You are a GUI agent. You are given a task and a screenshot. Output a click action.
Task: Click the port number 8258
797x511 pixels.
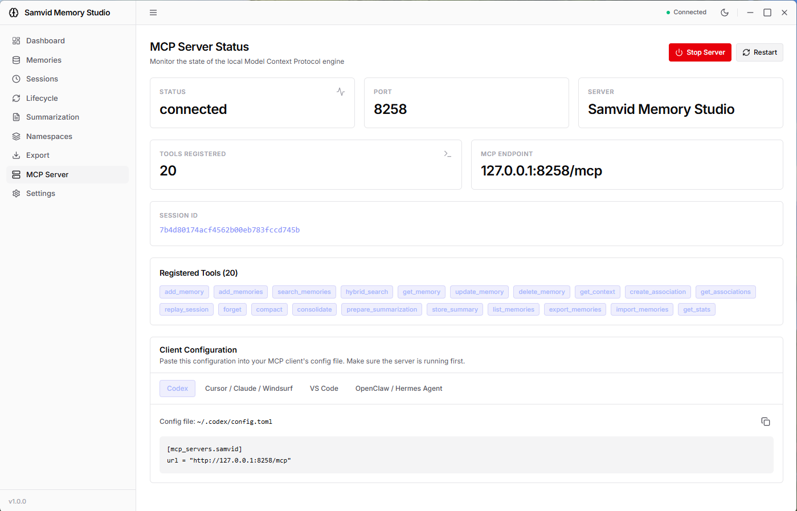click(390, 109)
